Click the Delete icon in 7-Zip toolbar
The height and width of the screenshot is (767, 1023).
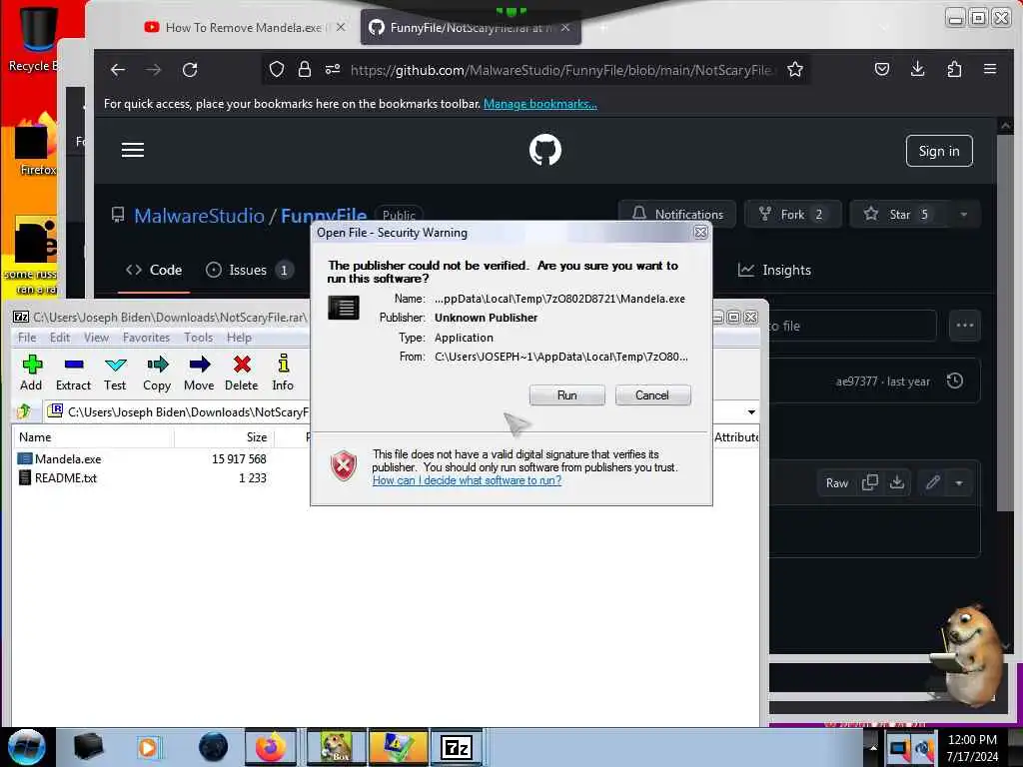pos(242,374)
